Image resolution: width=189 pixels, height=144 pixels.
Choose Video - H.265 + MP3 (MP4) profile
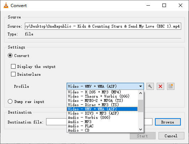point(102,92)
